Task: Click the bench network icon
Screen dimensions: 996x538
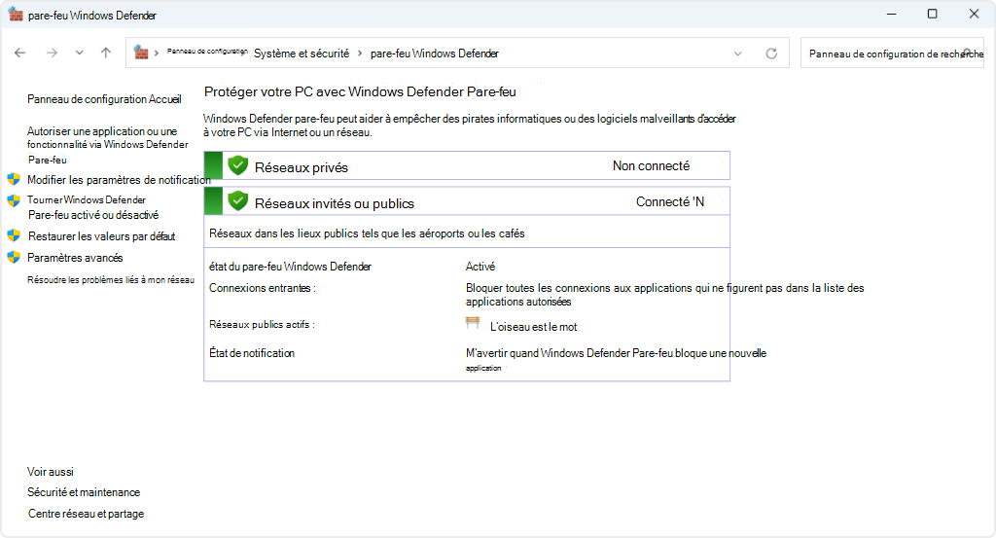Action: point(474,324)
